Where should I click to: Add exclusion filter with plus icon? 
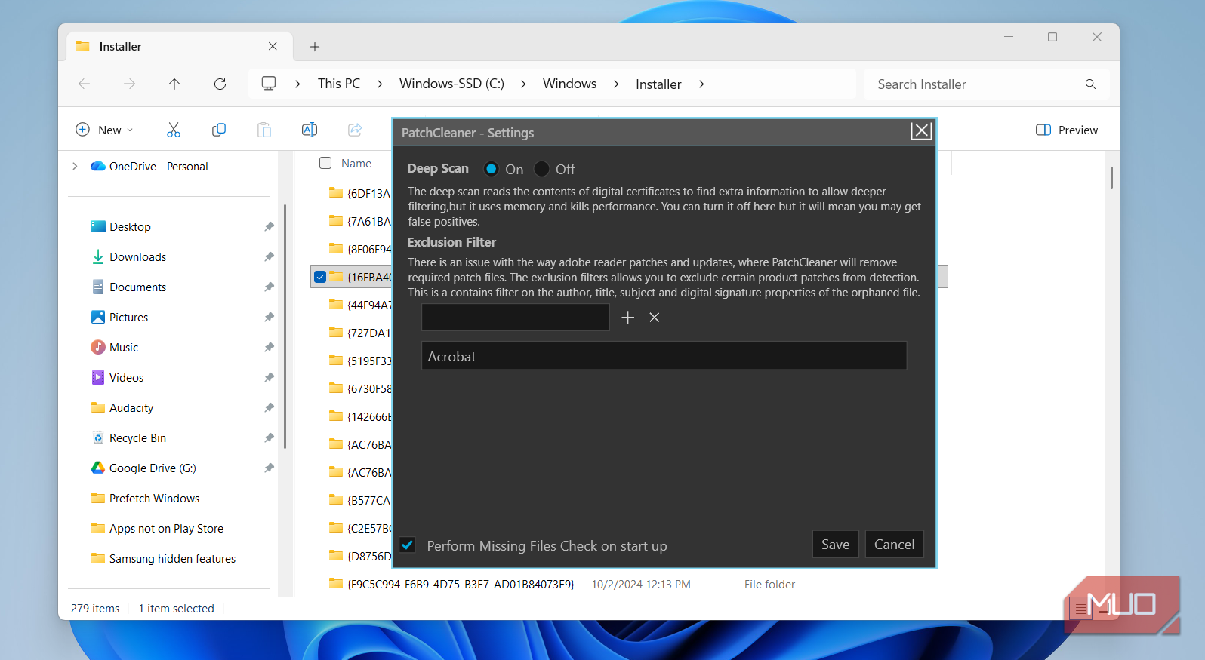(628, 318)
